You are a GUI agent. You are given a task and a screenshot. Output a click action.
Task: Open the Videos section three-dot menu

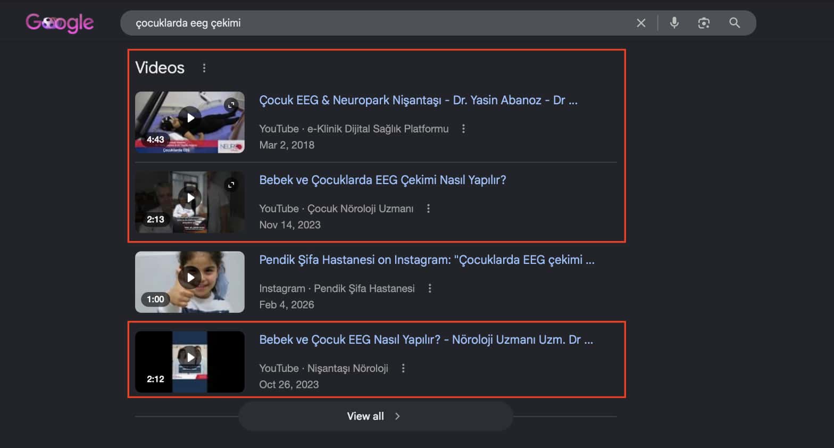point(204,68)
